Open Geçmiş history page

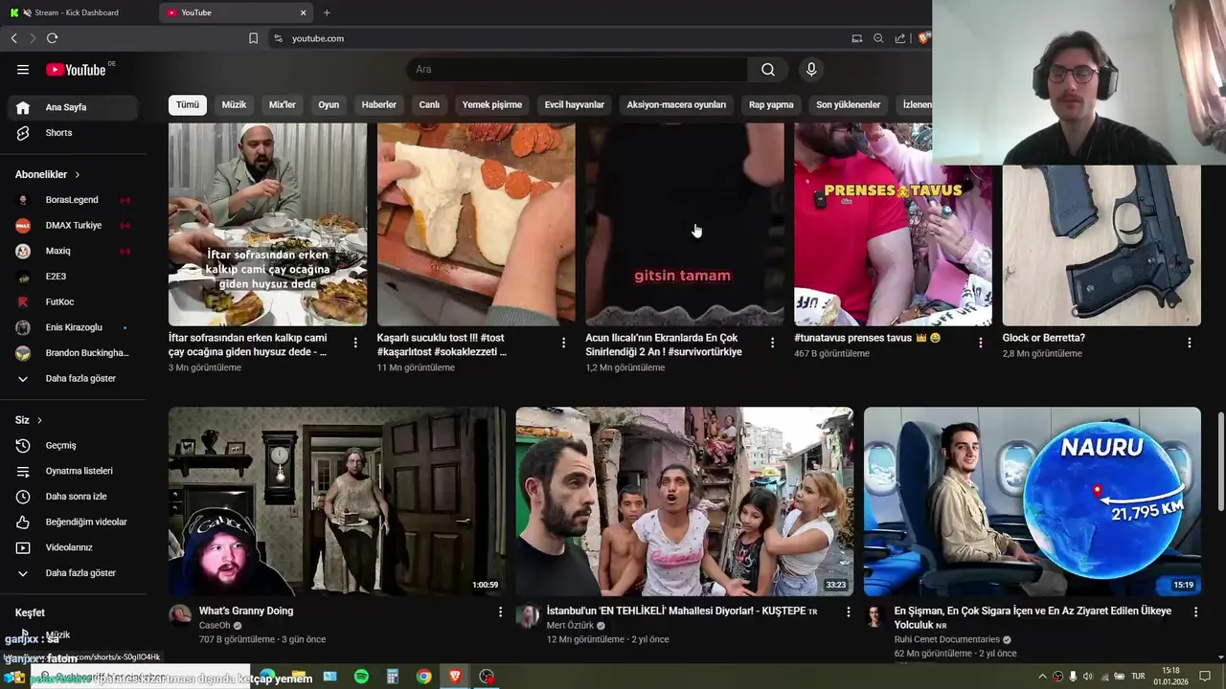tap(73, 445)
